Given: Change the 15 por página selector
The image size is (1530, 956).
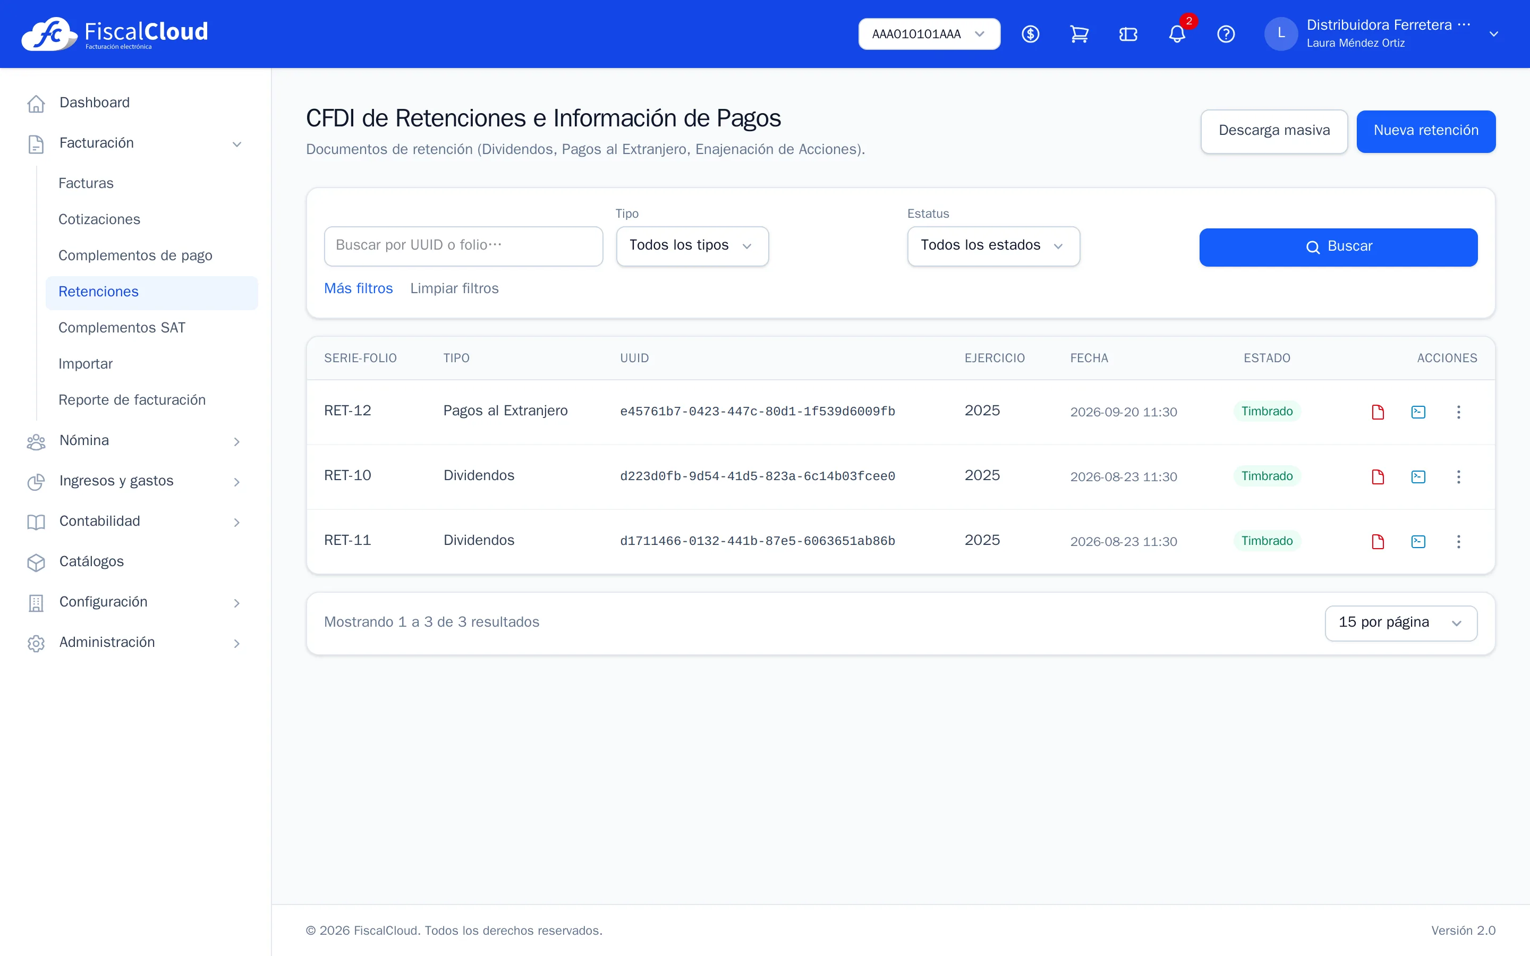Looking at the screenshot, I should [1400, 623].
